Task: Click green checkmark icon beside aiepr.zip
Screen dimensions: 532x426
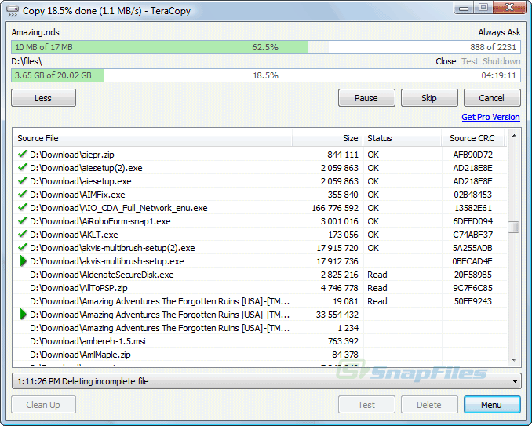Action: click(x=22, y=155)
